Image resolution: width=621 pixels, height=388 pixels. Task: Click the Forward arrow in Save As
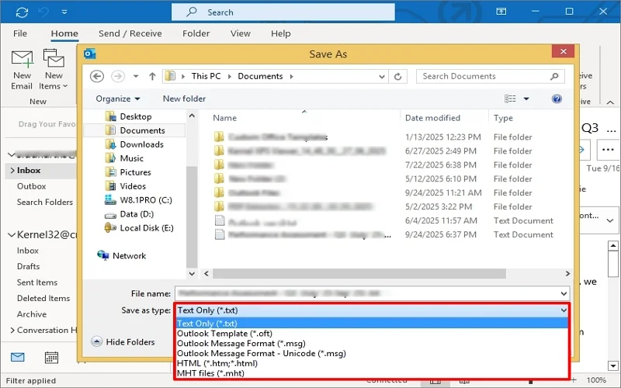coord(118,76)
